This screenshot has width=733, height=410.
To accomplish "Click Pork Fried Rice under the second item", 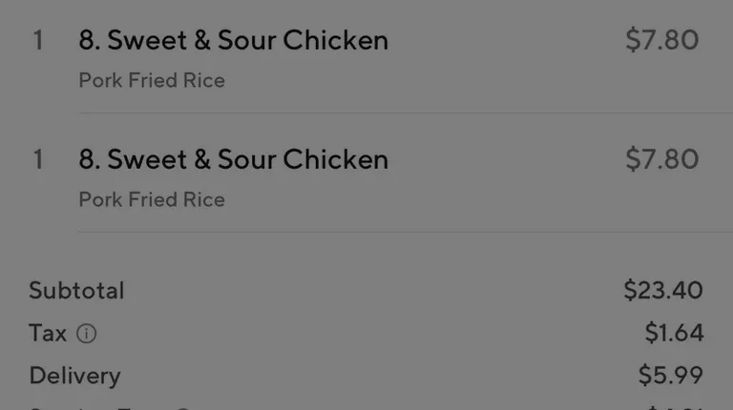I will tap(152, 200).
